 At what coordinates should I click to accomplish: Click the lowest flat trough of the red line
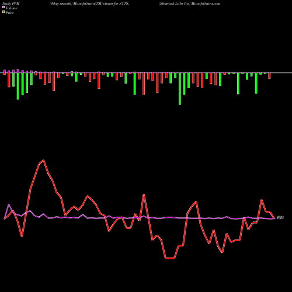[170, 258]
